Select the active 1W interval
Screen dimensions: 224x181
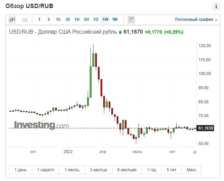pyautogui.click(x=105, y=20)
